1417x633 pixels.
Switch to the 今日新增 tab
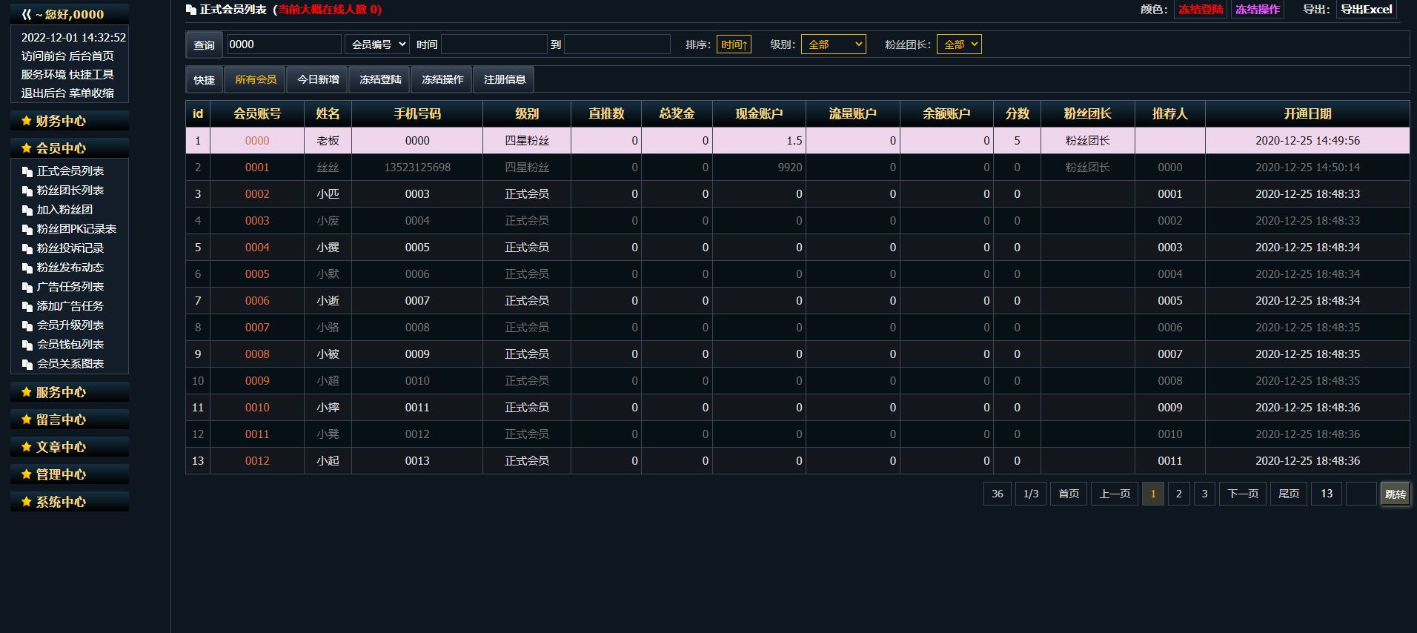point(318,79)
